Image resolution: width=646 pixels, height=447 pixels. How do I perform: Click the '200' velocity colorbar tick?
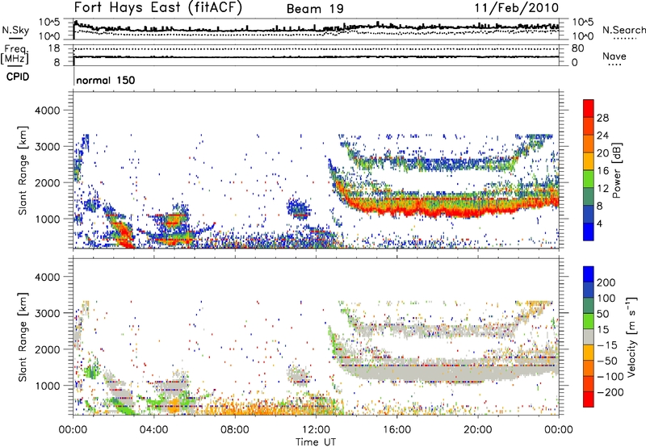[606, 282]
